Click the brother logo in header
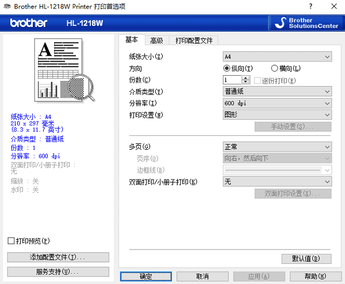Image resolution: width=345 pixels, height=284 pixels. (x=28, y=23)
